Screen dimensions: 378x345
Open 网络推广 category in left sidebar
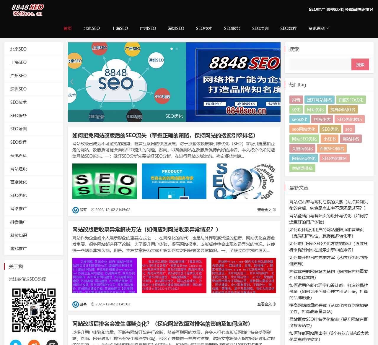[34, 209]
